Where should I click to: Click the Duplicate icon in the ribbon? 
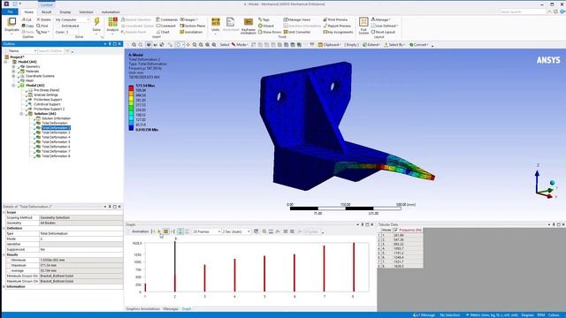pyautogui.click(x=11, y=21)
